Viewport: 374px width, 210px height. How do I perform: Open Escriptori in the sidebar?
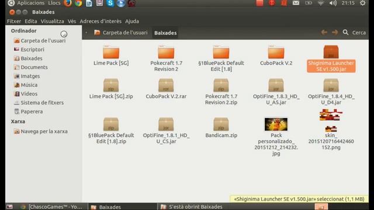29,50
